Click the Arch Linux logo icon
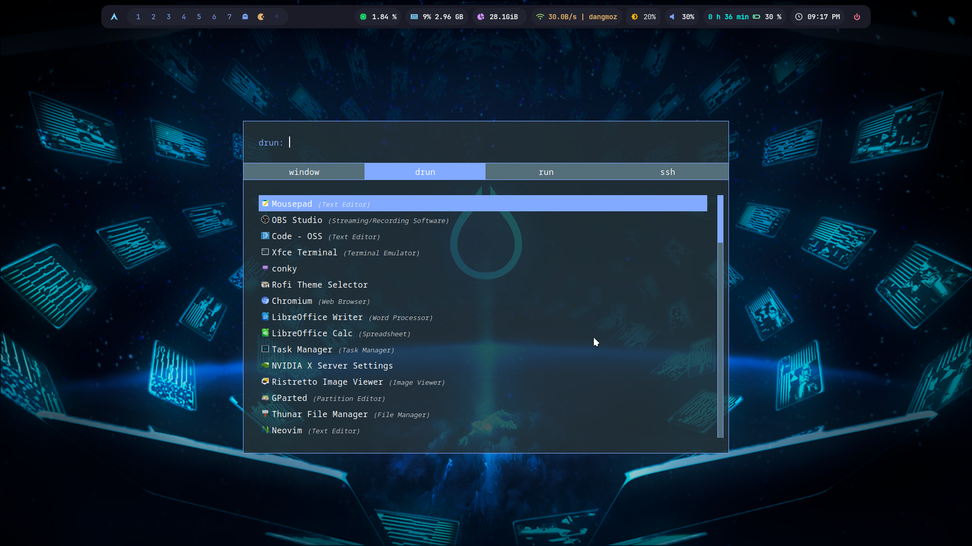The height and width of the screenshot is (546, 972). (114, 17)
